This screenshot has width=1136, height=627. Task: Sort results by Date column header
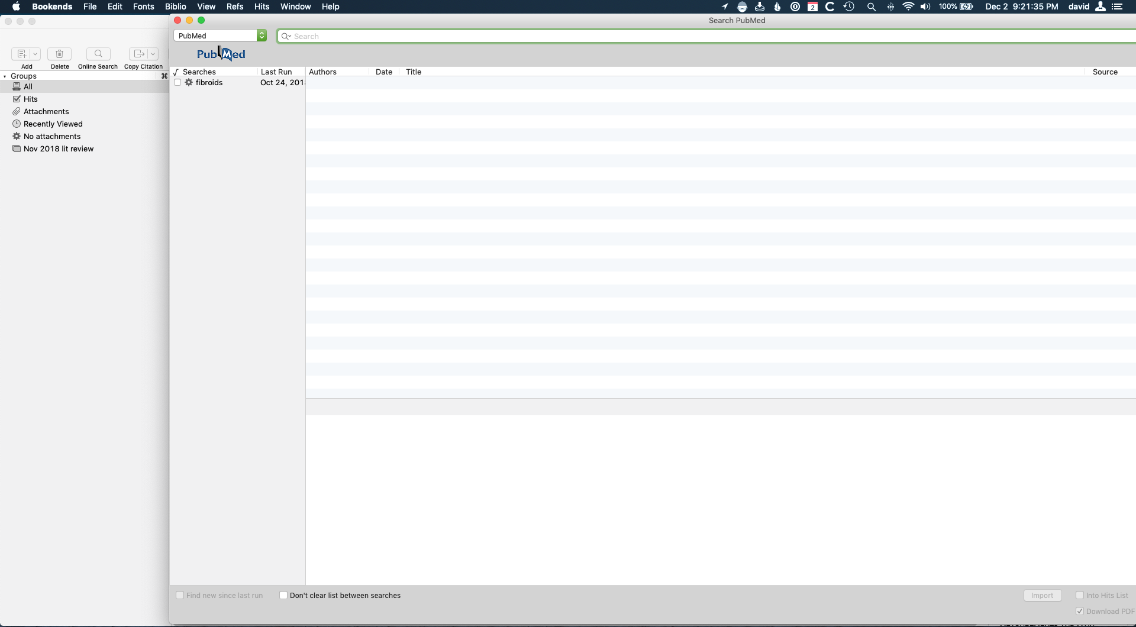coord(384,72)
